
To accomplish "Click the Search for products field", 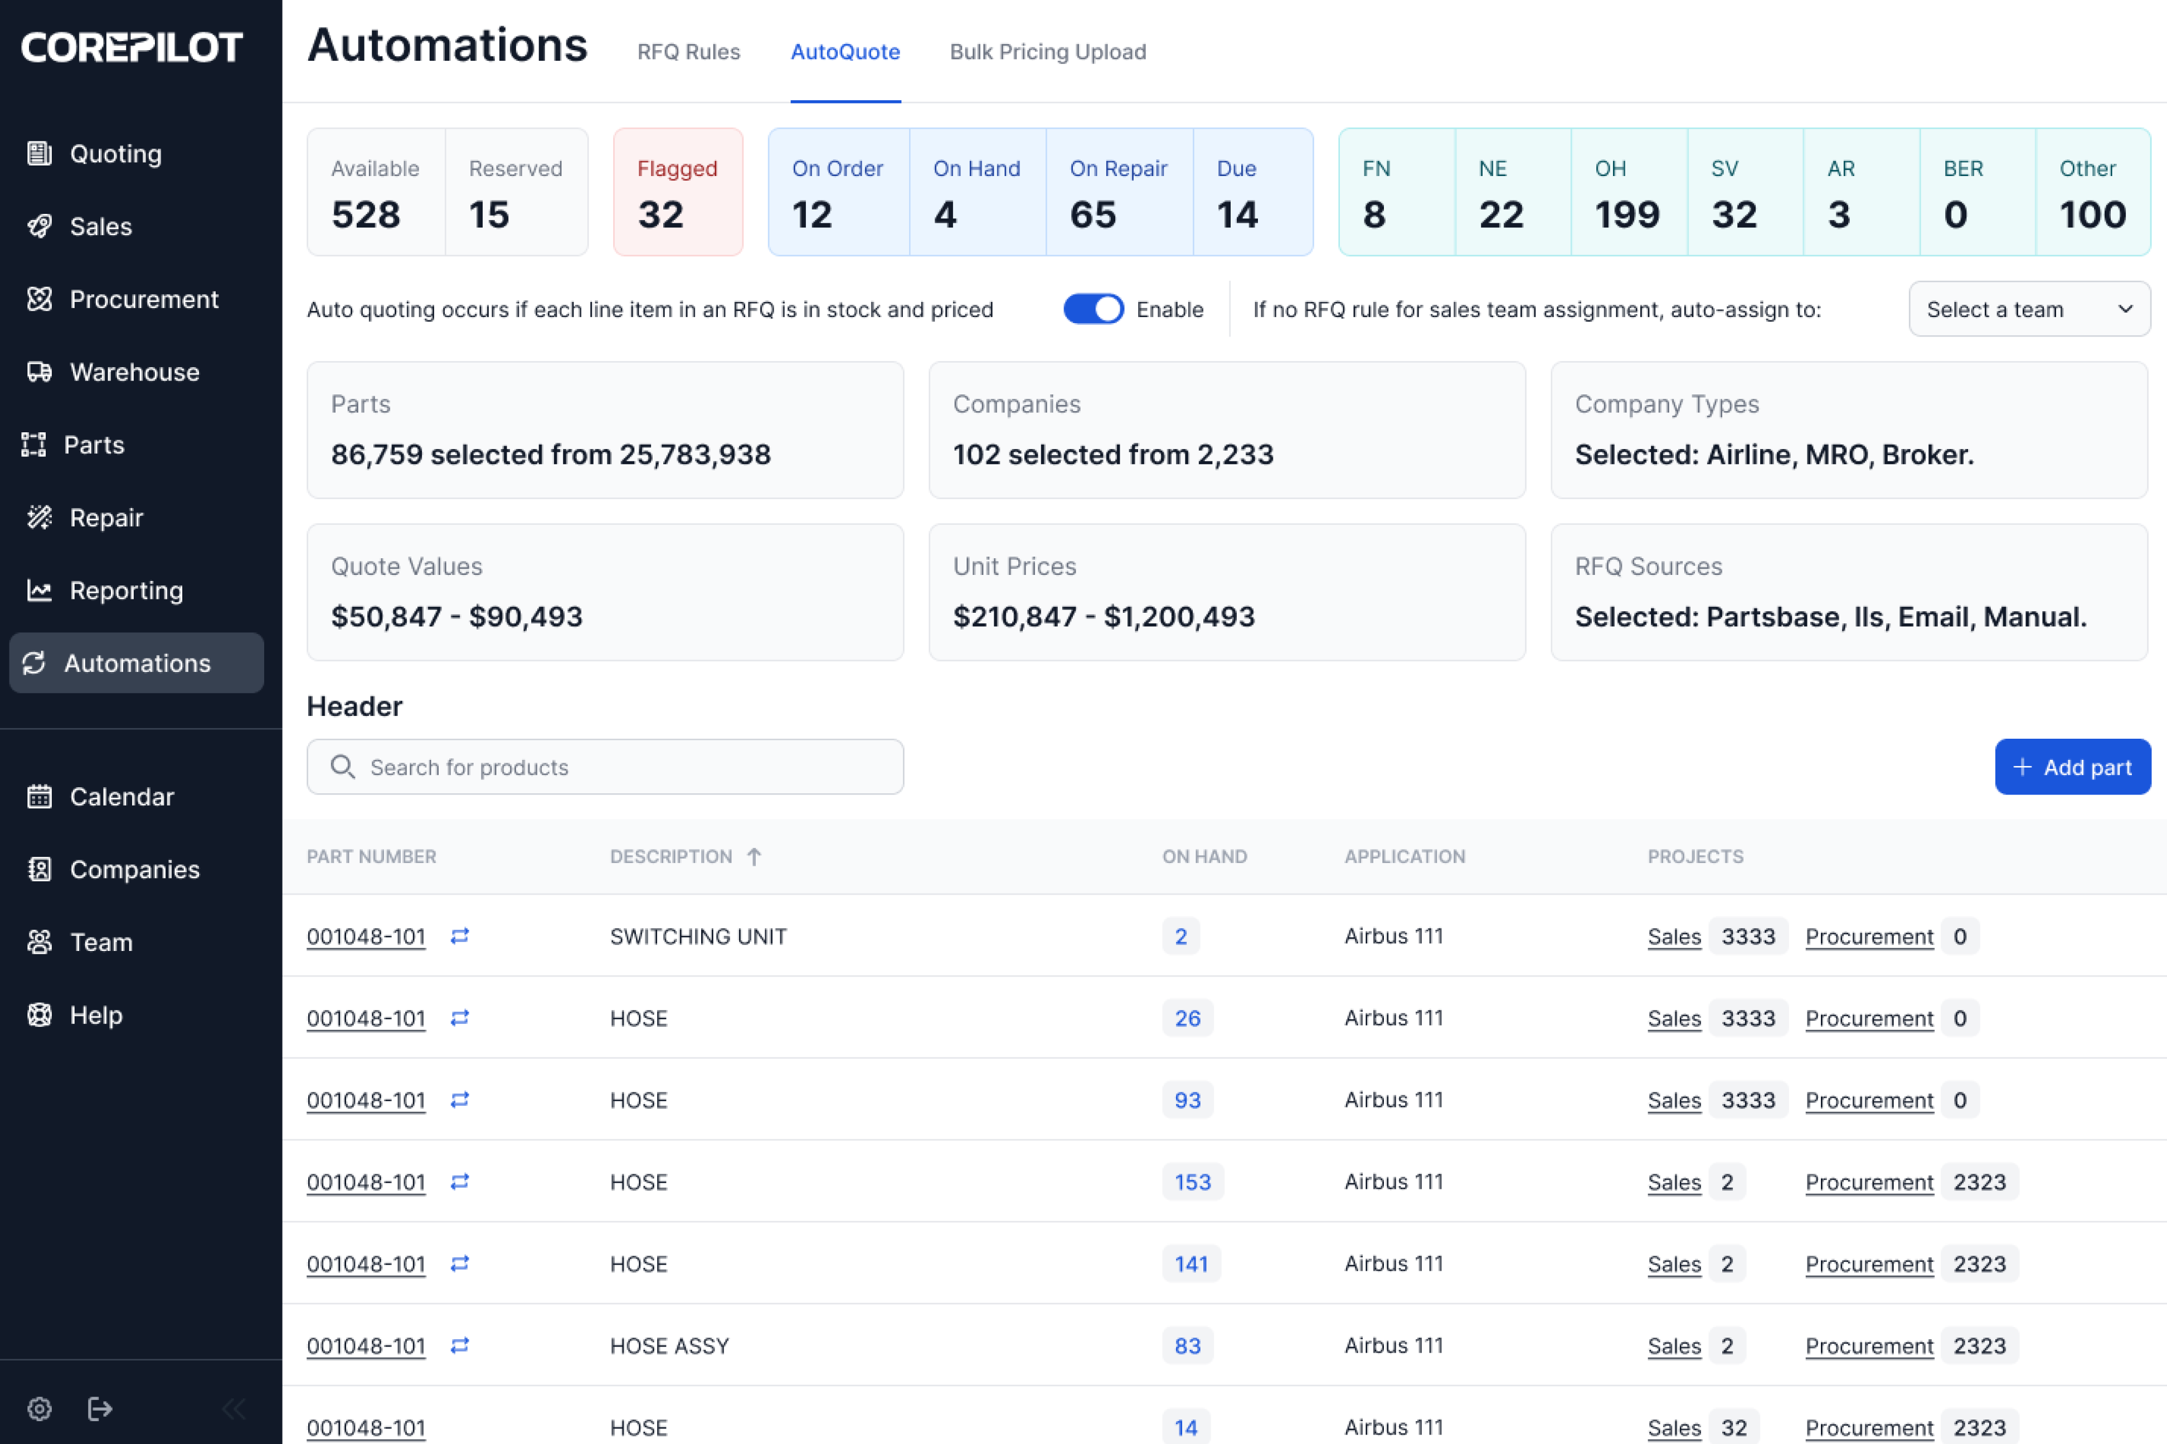I will (x=604, y=767).
